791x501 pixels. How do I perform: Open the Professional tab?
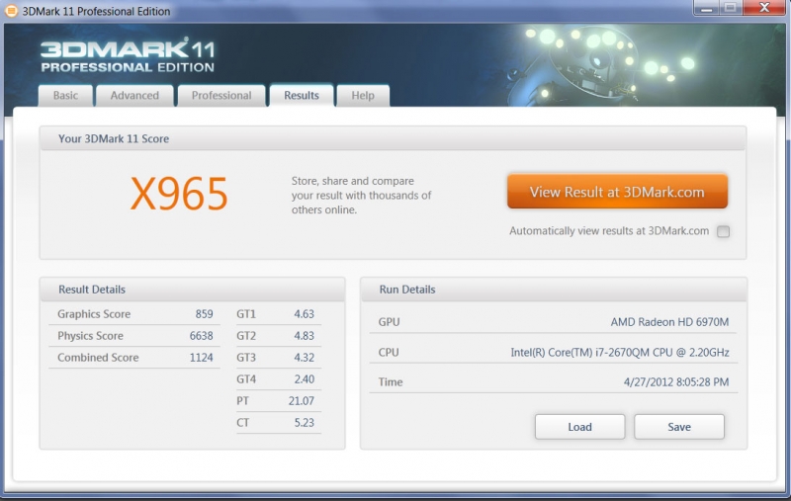click(221, 96)
